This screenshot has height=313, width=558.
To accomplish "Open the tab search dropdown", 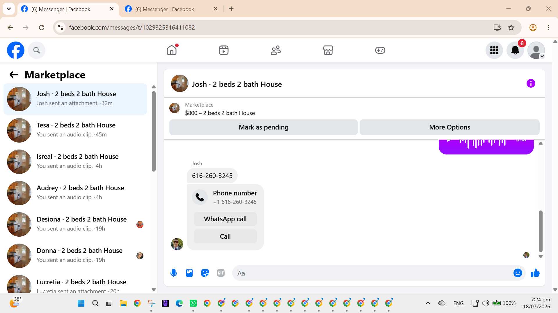I will 9,9.
